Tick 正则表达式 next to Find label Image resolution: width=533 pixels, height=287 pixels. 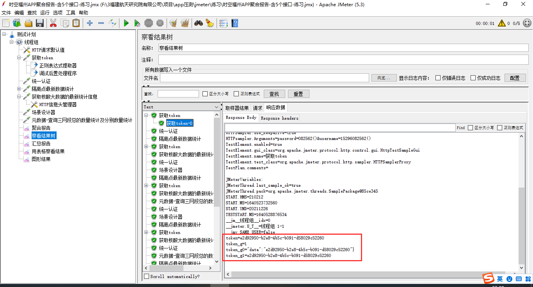[x=499, y=128]
